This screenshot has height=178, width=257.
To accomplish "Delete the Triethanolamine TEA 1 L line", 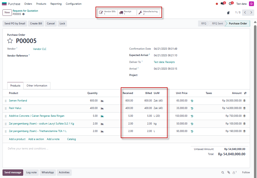I will pyautogui.click(x=244, y=131).
